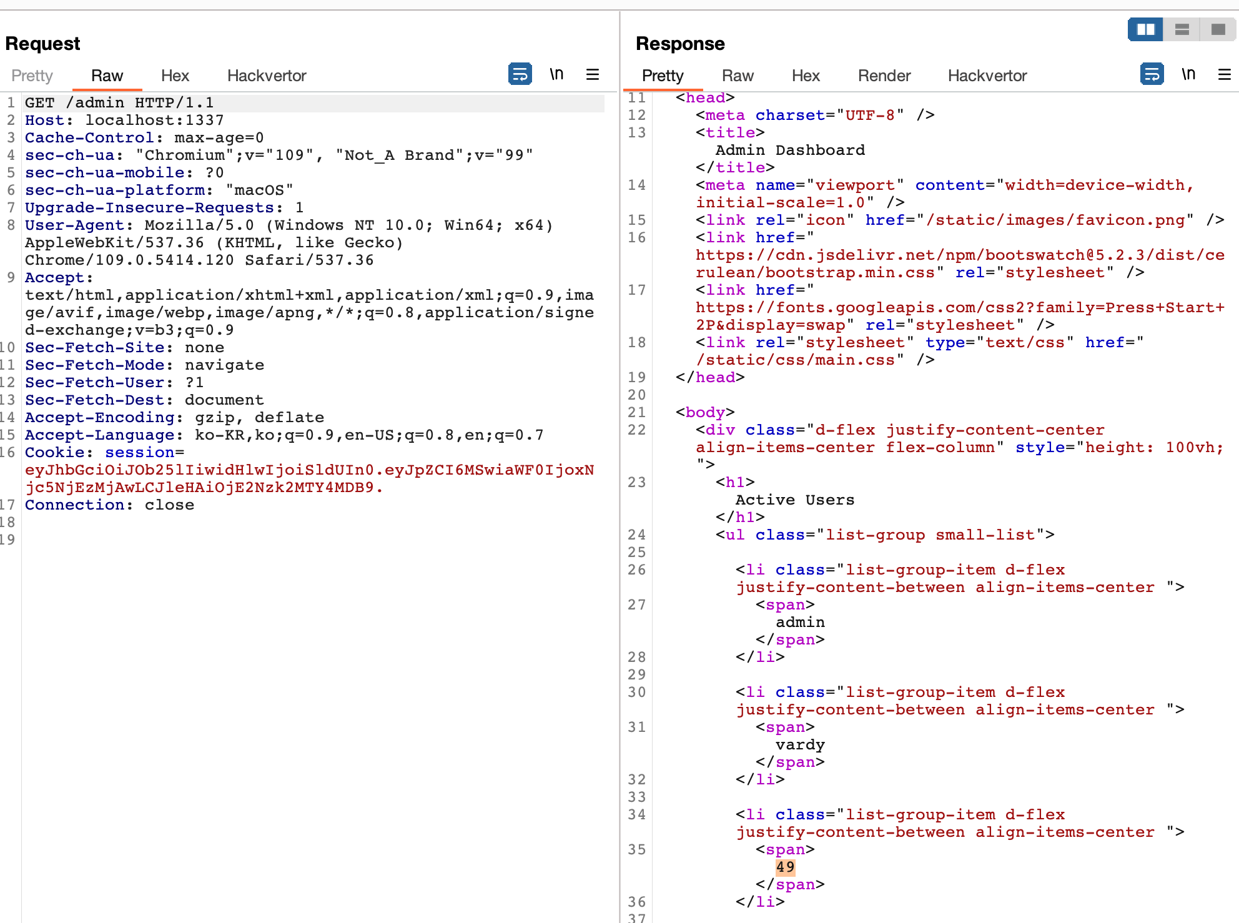The image size is (1239, 923).
Task: Toggle non-printable characters (\n) in Response panel
Action: [x=1188, y=74]
